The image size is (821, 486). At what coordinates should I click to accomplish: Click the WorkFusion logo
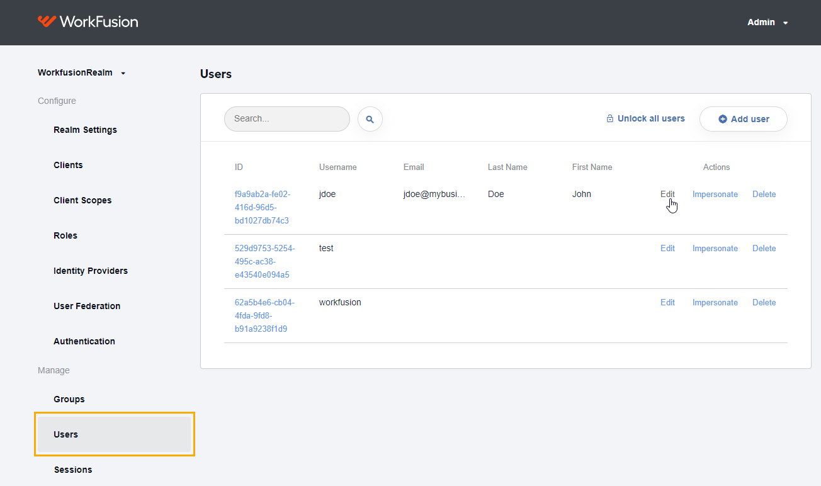pyautogui.click(x=88, y=22)
